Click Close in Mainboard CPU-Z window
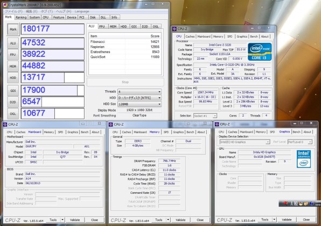 94,220
